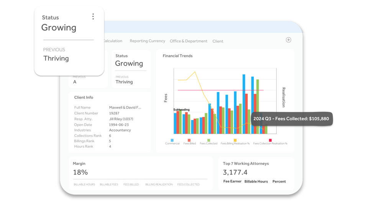Image resolution: width=368 pixels, height=207 pixels.
Task: Click Thriving in the popup Status card
Action: tap(56, 58)
